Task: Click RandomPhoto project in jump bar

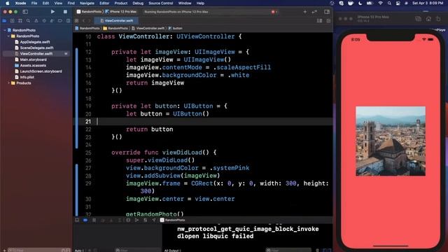Action: (87, 28)
